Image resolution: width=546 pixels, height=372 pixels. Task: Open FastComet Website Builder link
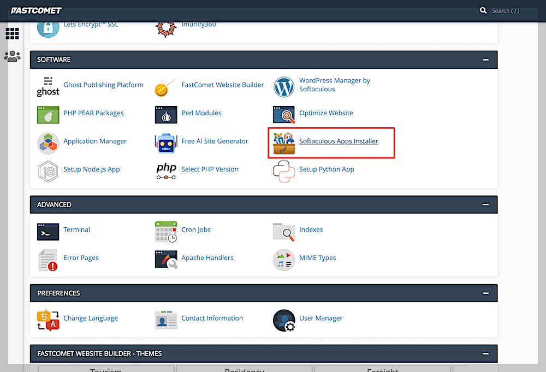(x=223, y=85)
